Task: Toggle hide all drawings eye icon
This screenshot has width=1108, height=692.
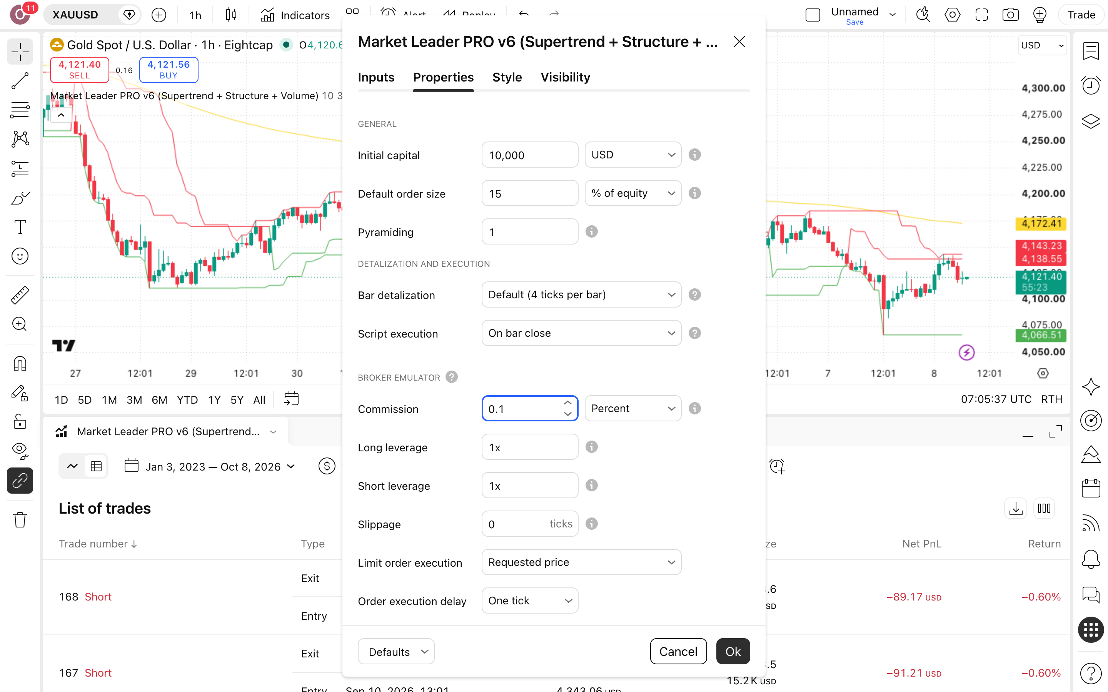Action: 20,451
